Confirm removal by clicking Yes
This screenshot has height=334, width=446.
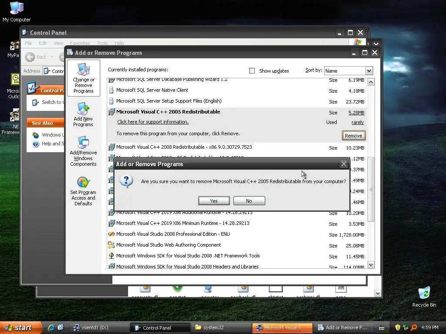click(213, 201)
